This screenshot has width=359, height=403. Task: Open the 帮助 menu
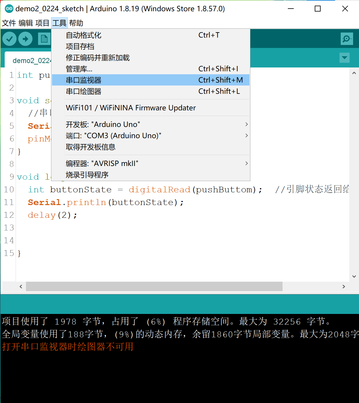coord(76,23)
